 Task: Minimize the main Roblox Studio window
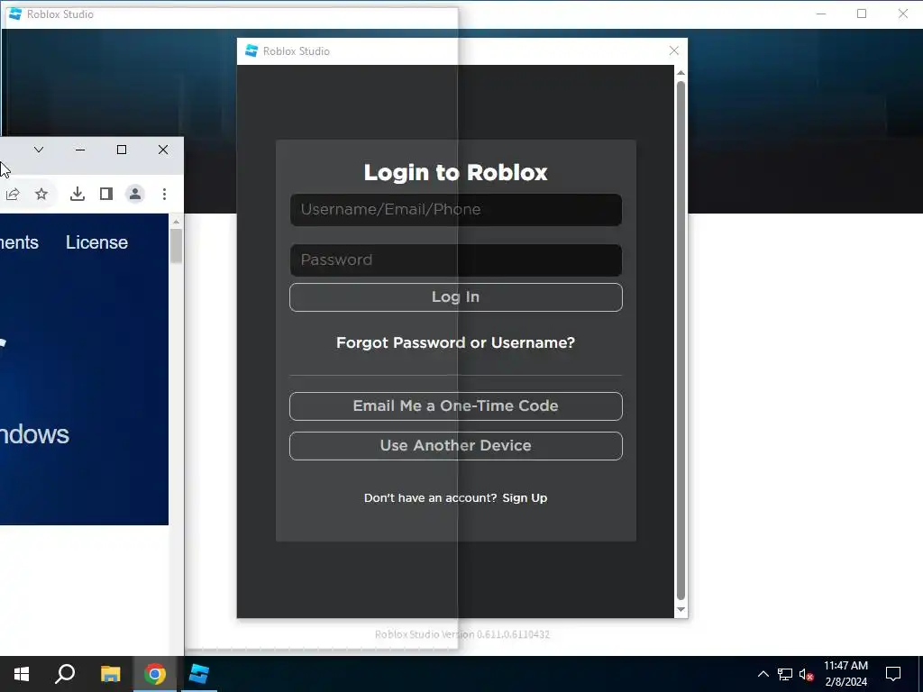(x=821, y=14)
